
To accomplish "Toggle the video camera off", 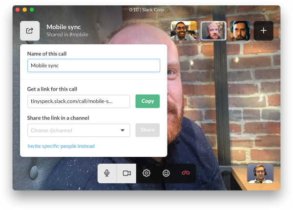I will click(x=126, y=173).
